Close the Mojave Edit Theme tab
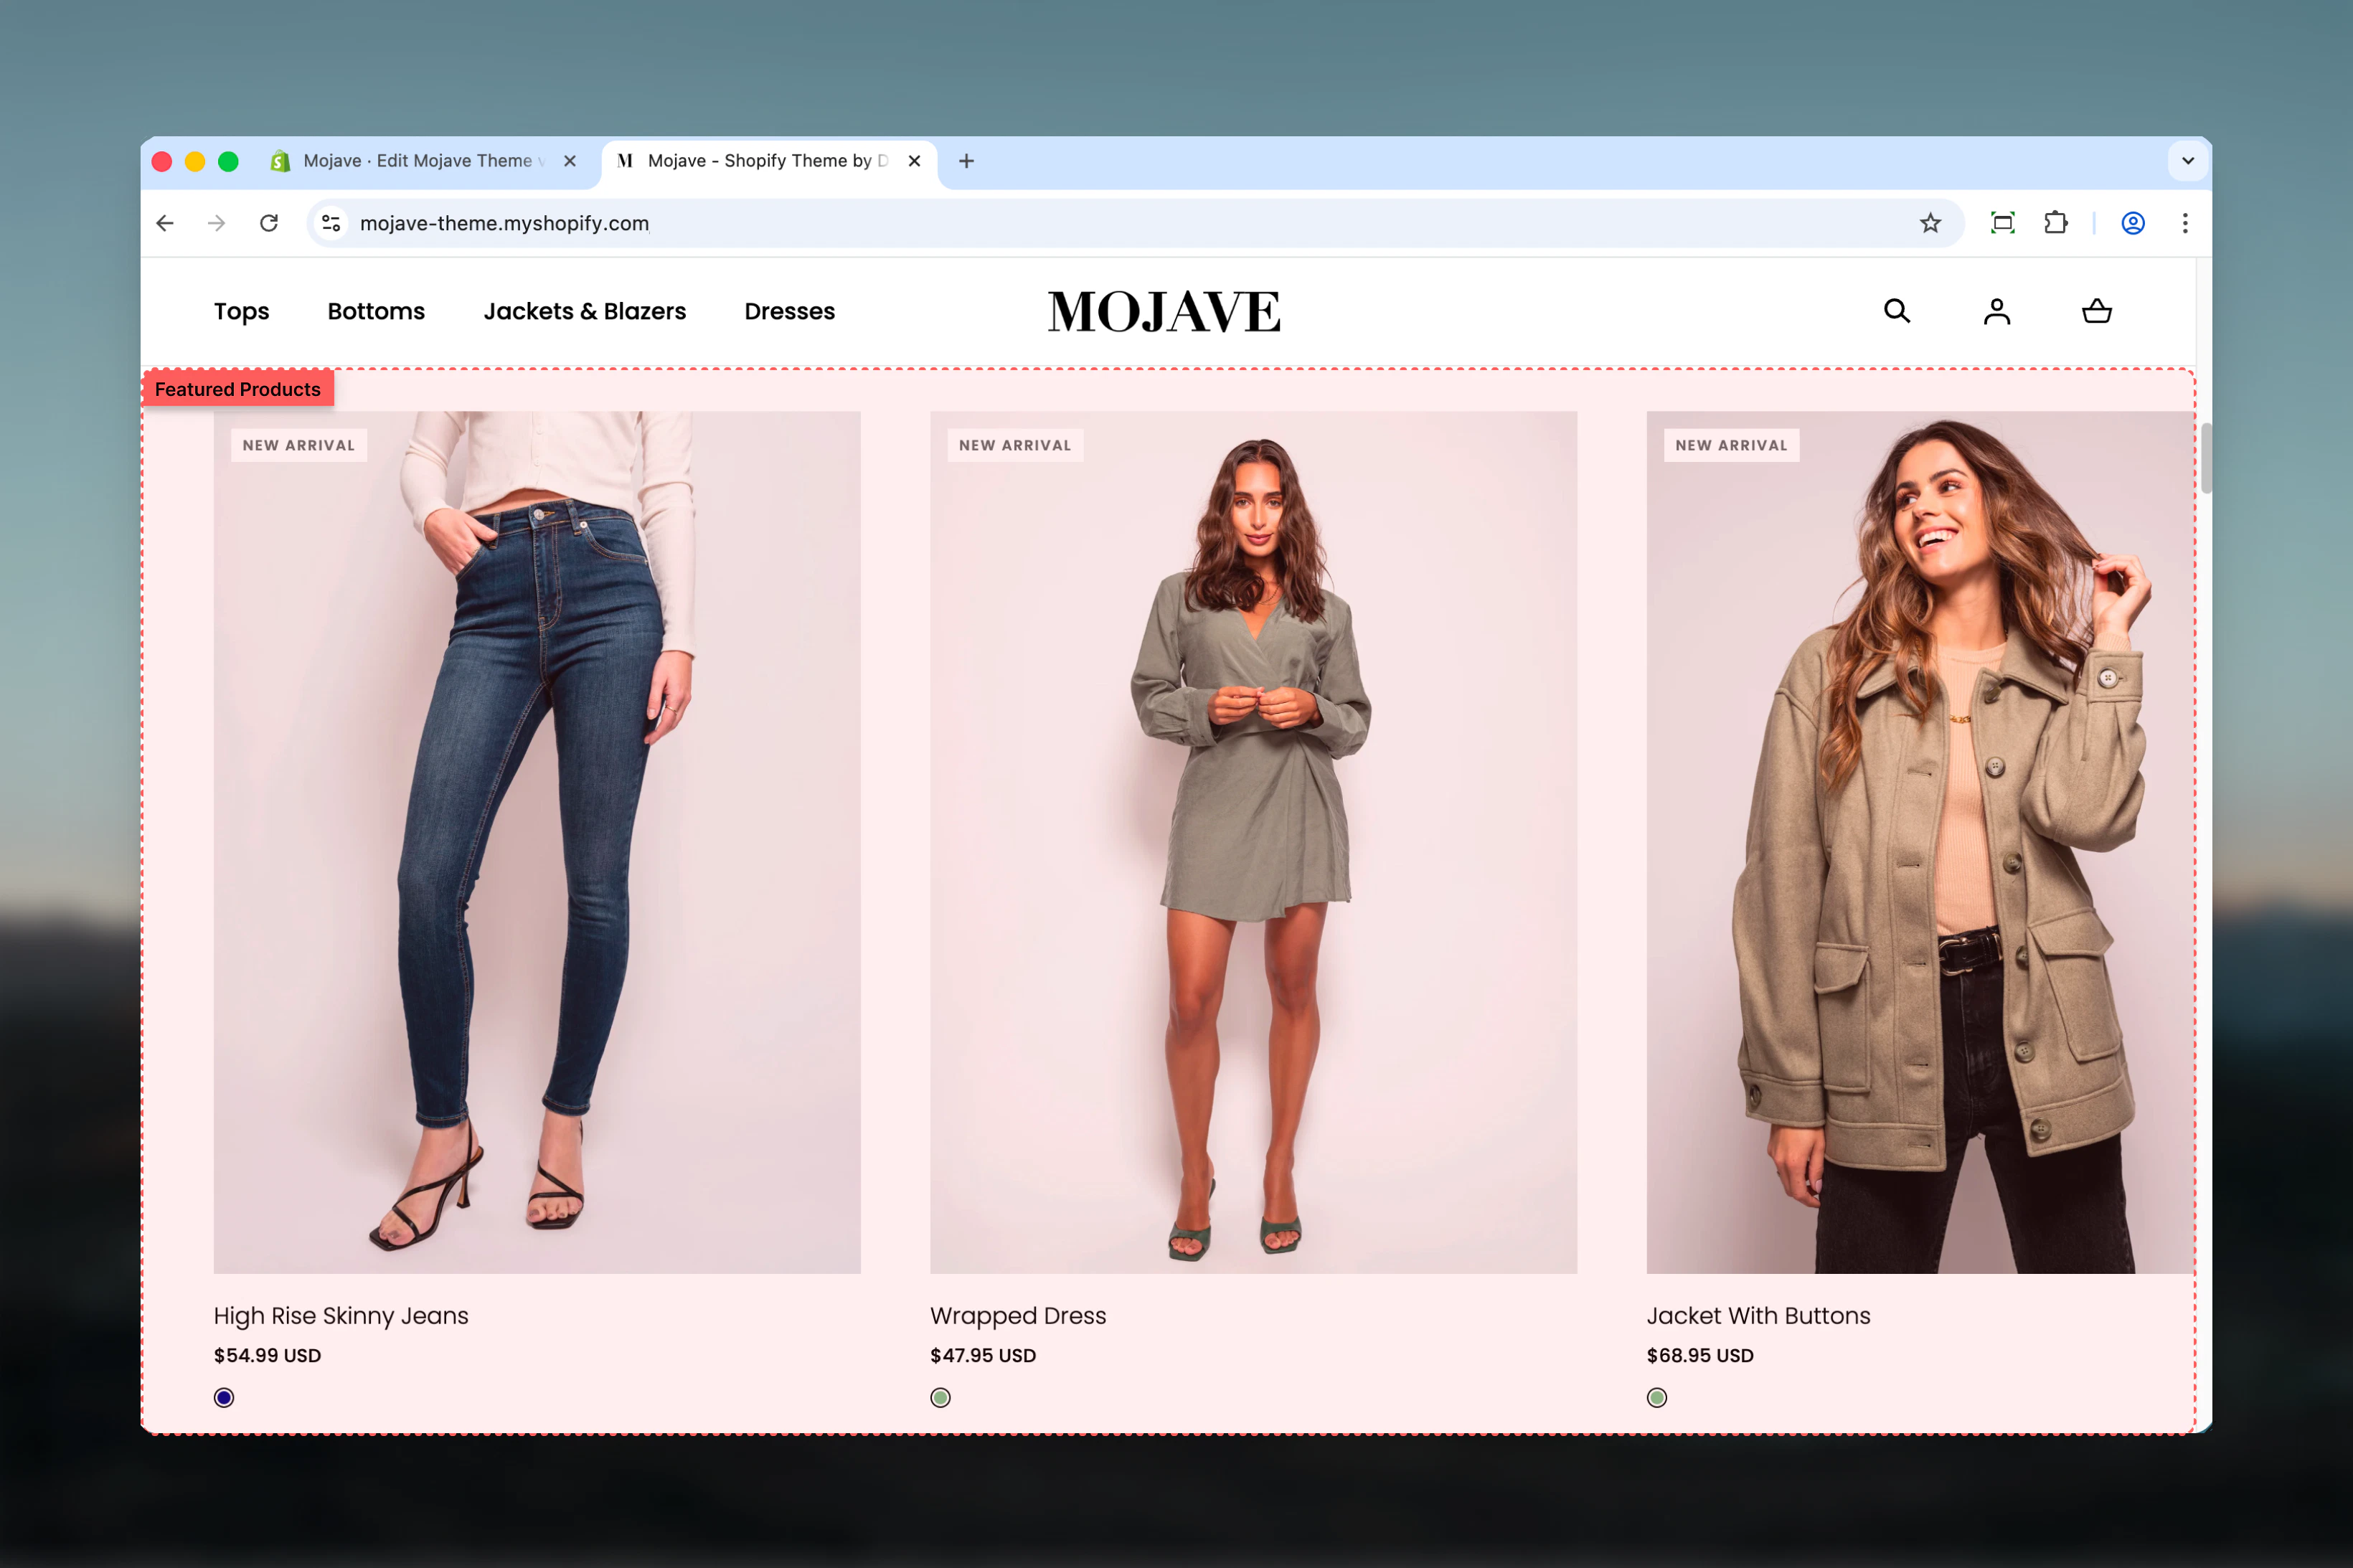 pos(570,161)
